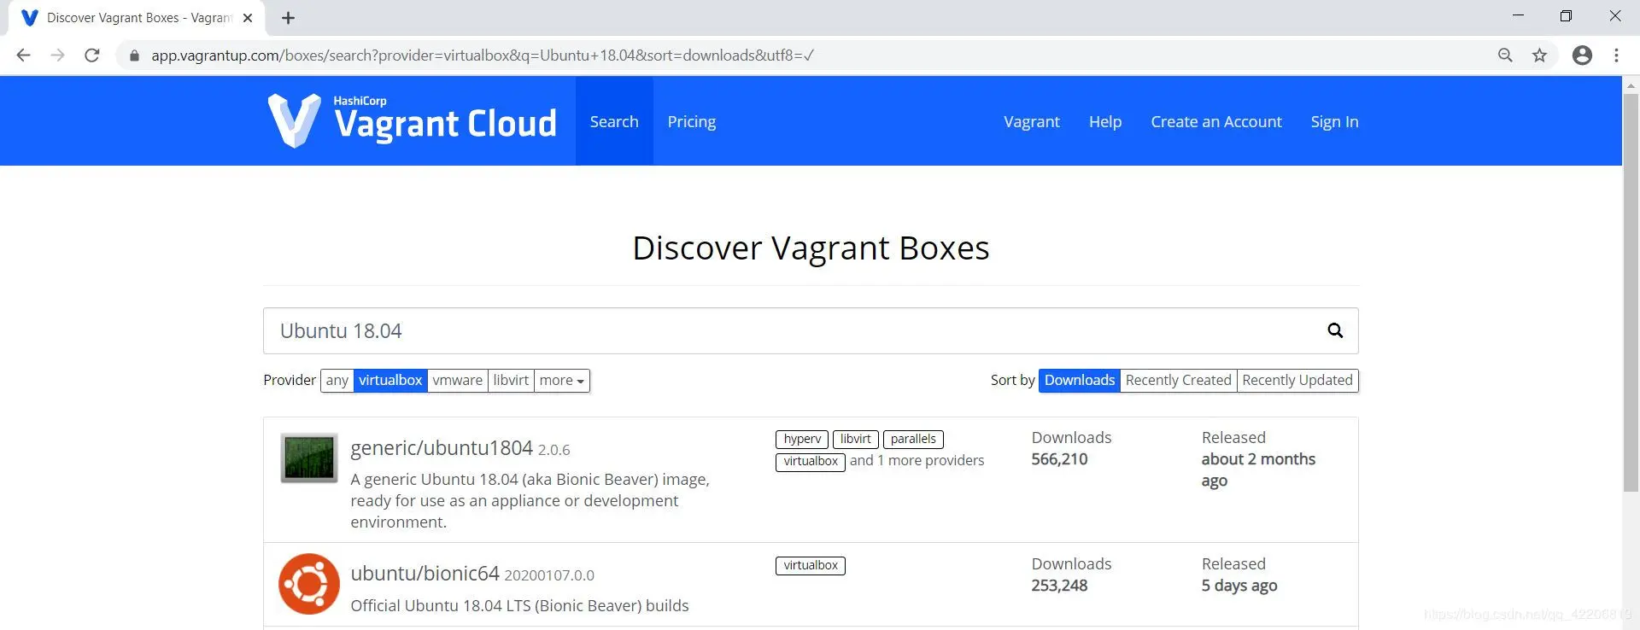Click Sign In
Screen dimensions: 1640x630
[1334, 121]
